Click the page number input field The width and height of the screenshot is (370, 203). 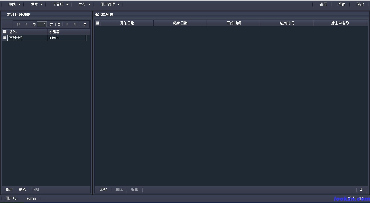pos(42,24)
